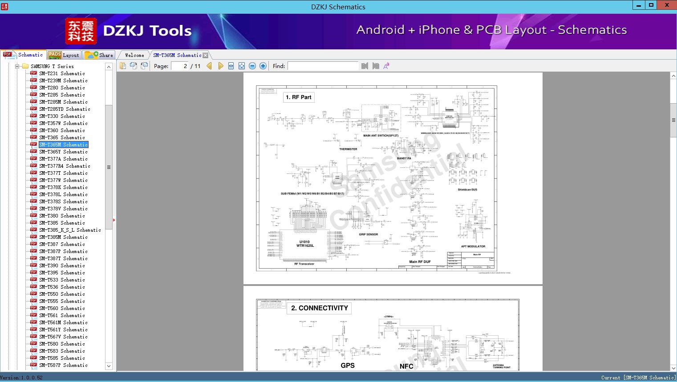Screen dimensions: 677x382
Task: Open SM-T390 Schematic
Action: pyautogui.click(x=62, y=265)
